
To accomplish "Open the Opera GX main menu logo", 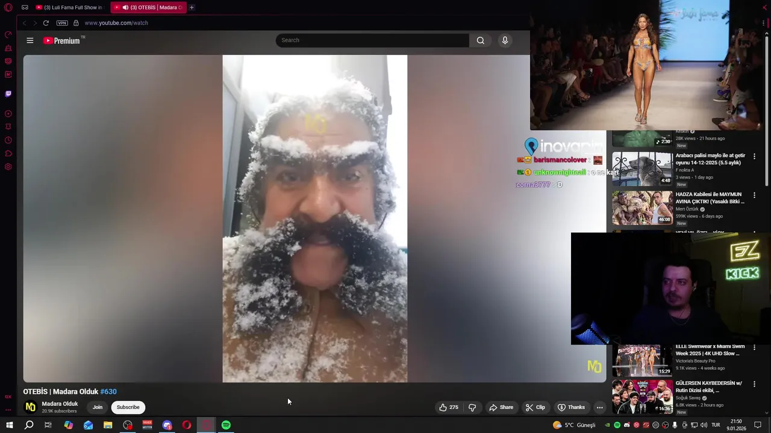I will pyautogui.click(x=8, y=7).
